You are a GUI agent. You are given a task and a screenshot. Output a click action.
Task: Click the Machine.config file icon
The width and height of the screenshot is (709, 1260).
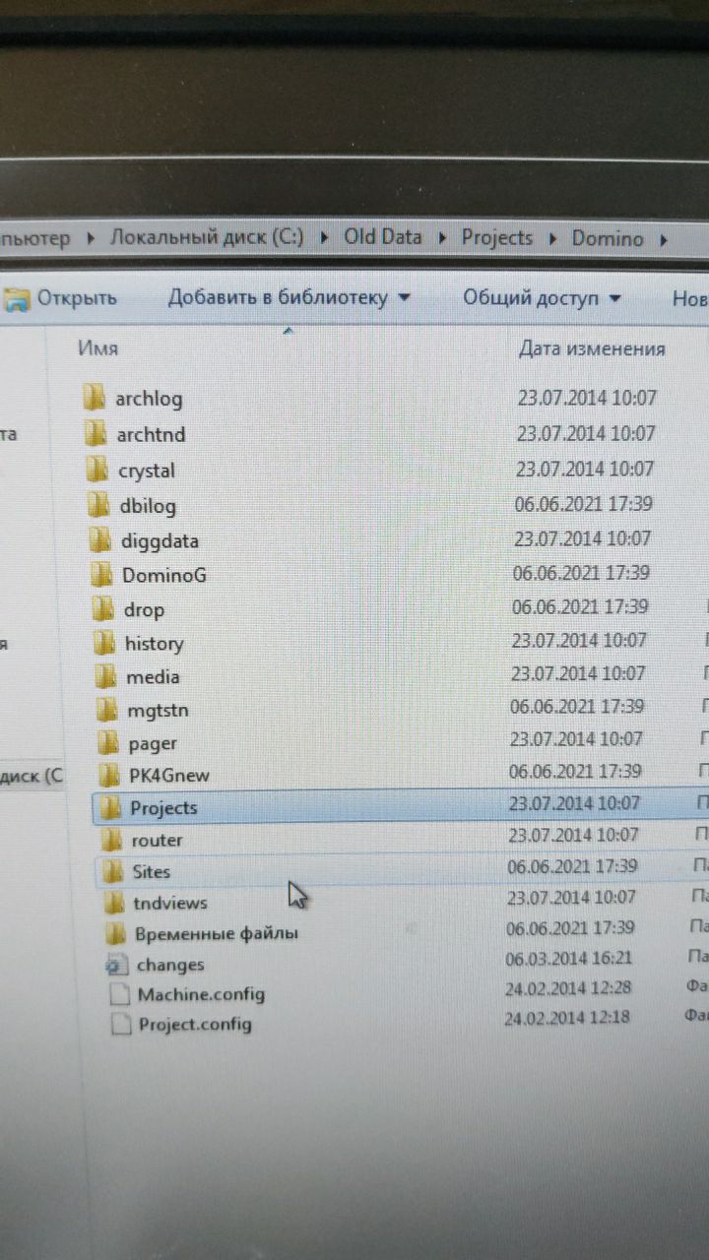pos(119,994)
